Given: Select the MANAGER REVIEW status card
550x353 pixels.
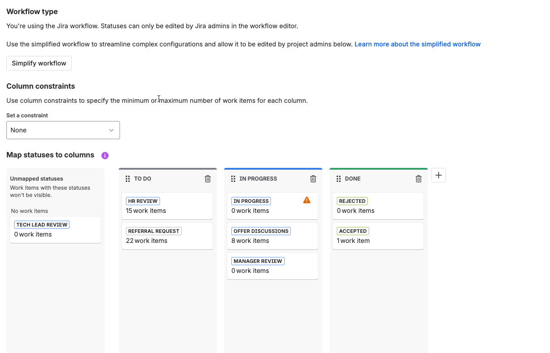Looking at the screenshot, I should 273,266.
